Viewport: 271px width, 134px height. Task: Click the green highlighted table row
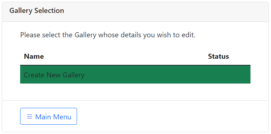point(135,75)
